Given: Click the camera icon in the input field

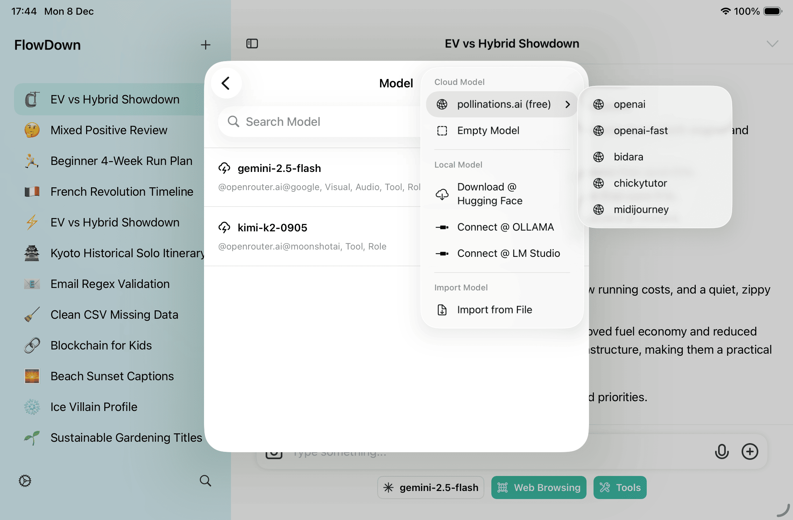Looking at the screenshot, I should click(x=274, y=452).
